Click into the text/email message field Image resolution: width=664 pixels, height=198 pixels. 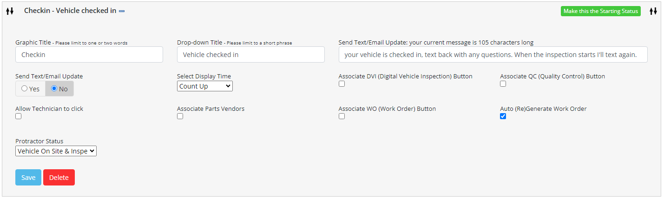tap(493, 55)
